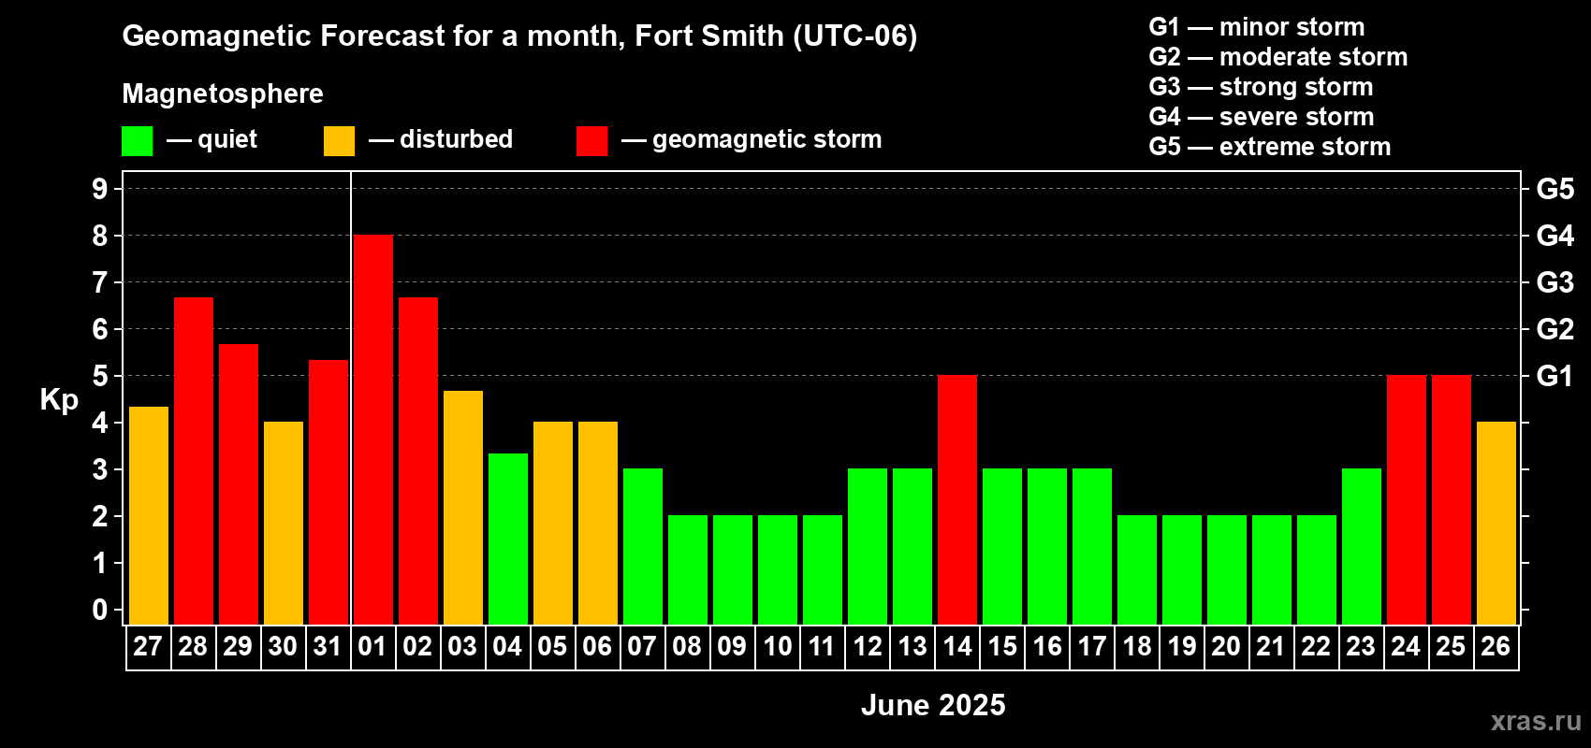Click the G2 label on right axis
1591x748 pixels.
pyautogui.click(x=1555, y=329)
